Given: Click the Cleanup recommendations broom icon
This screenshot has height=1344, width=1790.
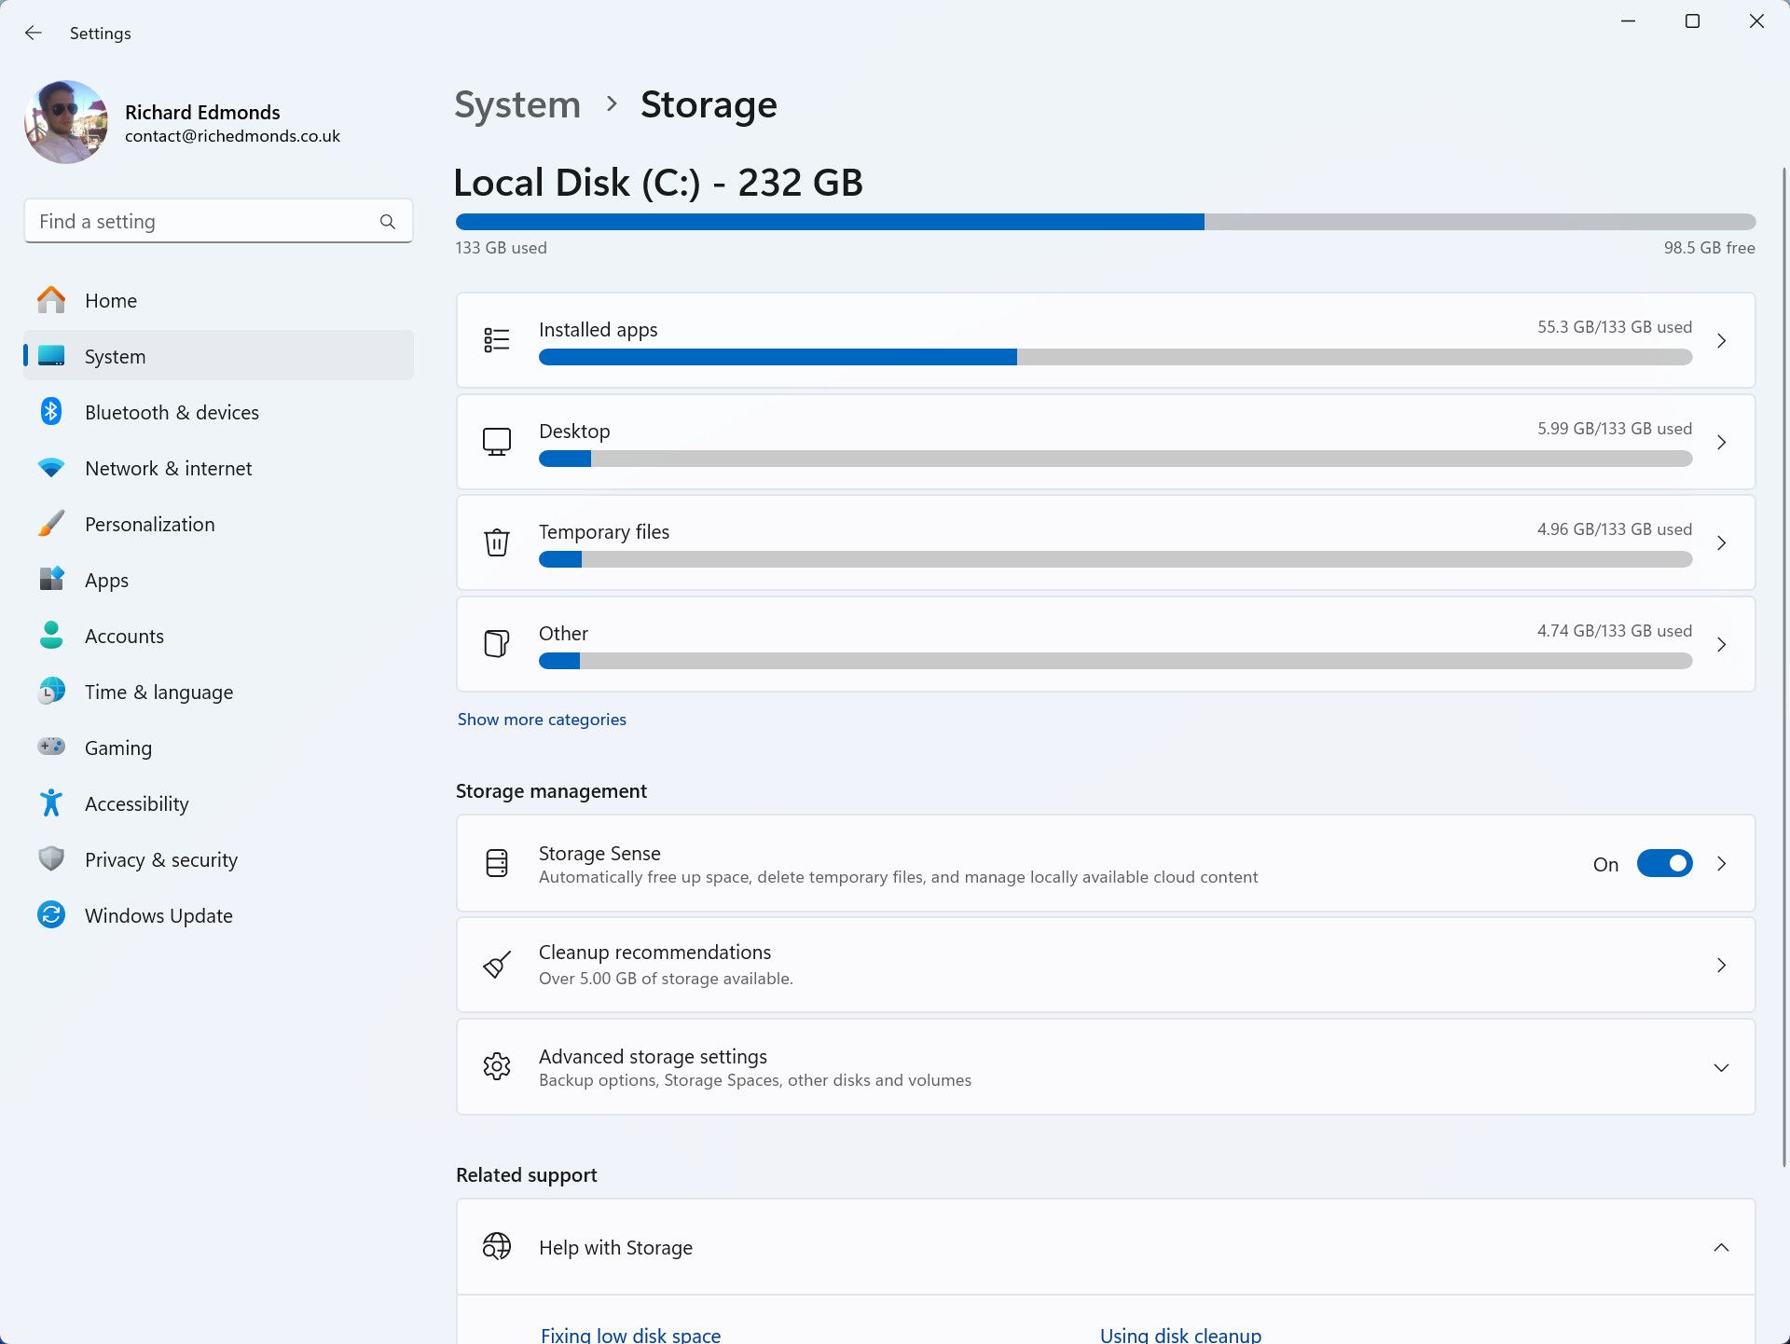Looking at the screenshot, I should pos(497,965).
